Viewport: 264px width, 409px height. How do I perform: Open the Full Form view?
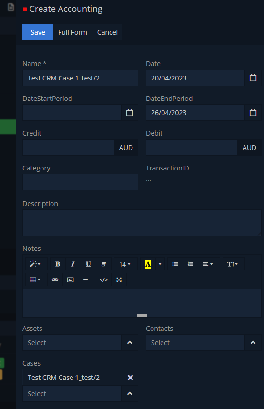tap(72, 32)
